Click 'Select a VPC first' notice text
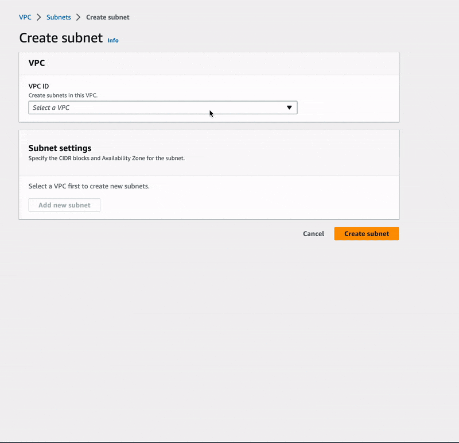Image resolution: width=459 pixels, height=443 pixels. pyautogui.click(x=89, y=186)
